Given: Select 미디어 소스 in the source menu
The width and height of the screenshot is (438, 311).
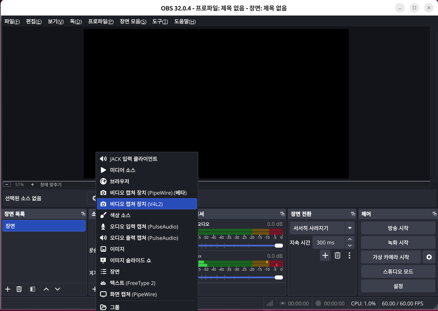Looking at the screenshot, I should 147,170.
